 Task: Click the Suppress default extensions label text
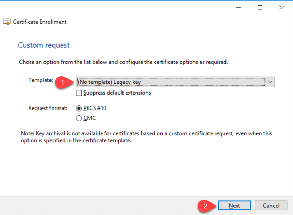(x=117, y=93)
